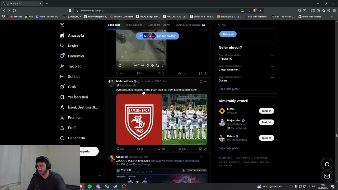Open Steam from the taskbar
The width and height of the screenshot is (338, 190).
pyautogui.click(x=115, y=187)
